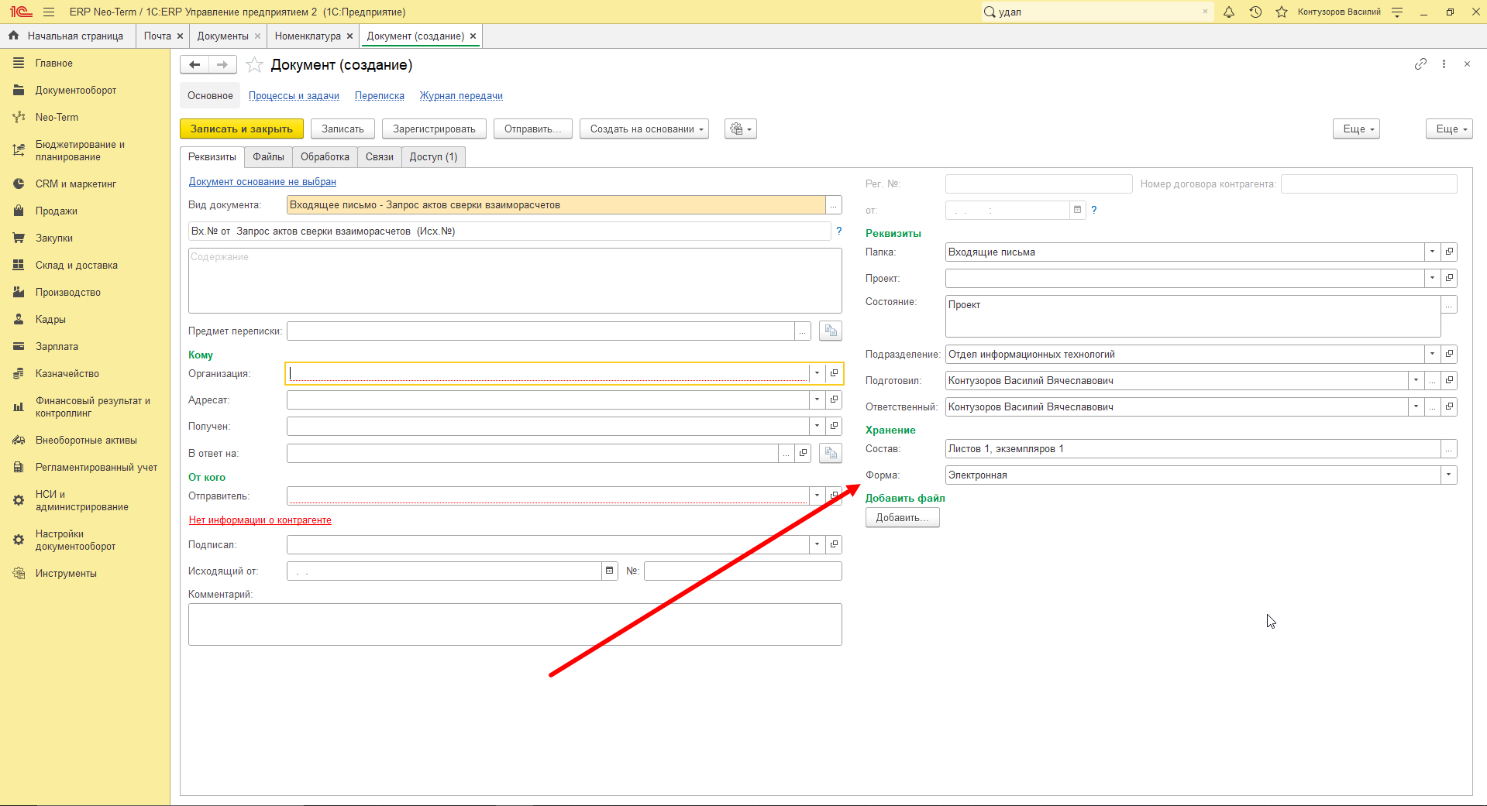Open the main hamburger menu
Screen dimensions: 1487x806
pos(49,12)
